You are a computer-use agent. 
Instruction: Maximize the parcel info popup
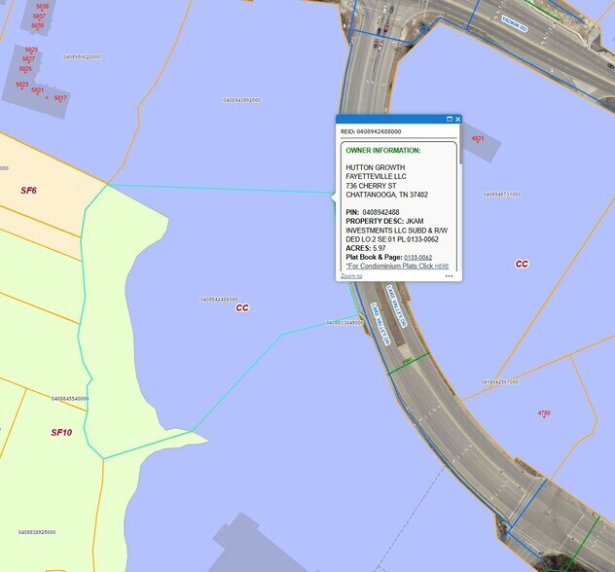coord(450,120)
